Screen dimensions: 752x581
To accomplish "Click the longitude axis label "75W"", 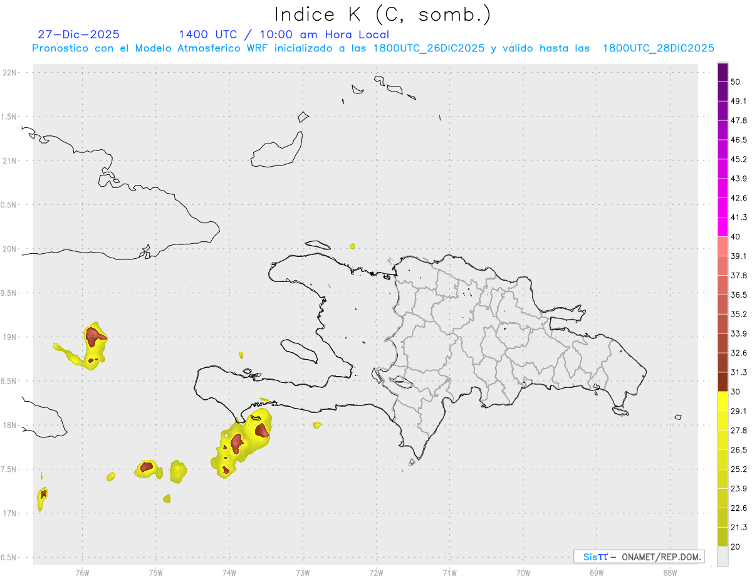I will coord(155,573).
